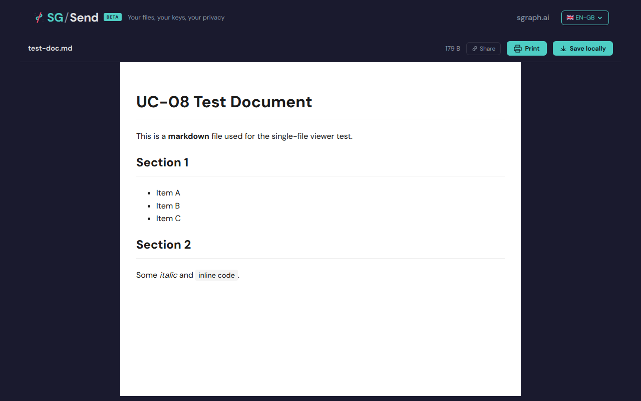Click the UC-08 Test Document heading
This screenshot has height=401, width=641.
point(224,102)
